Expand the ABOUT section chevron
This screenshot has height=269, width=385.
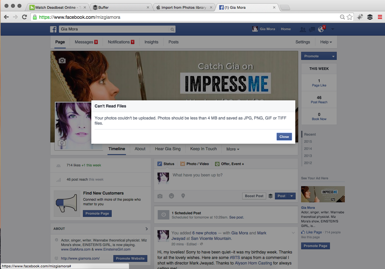click(147, 229)
